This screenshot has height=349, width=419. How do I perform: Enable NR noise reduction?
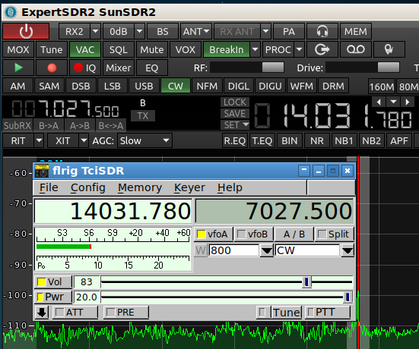click(x=317, y=140)
